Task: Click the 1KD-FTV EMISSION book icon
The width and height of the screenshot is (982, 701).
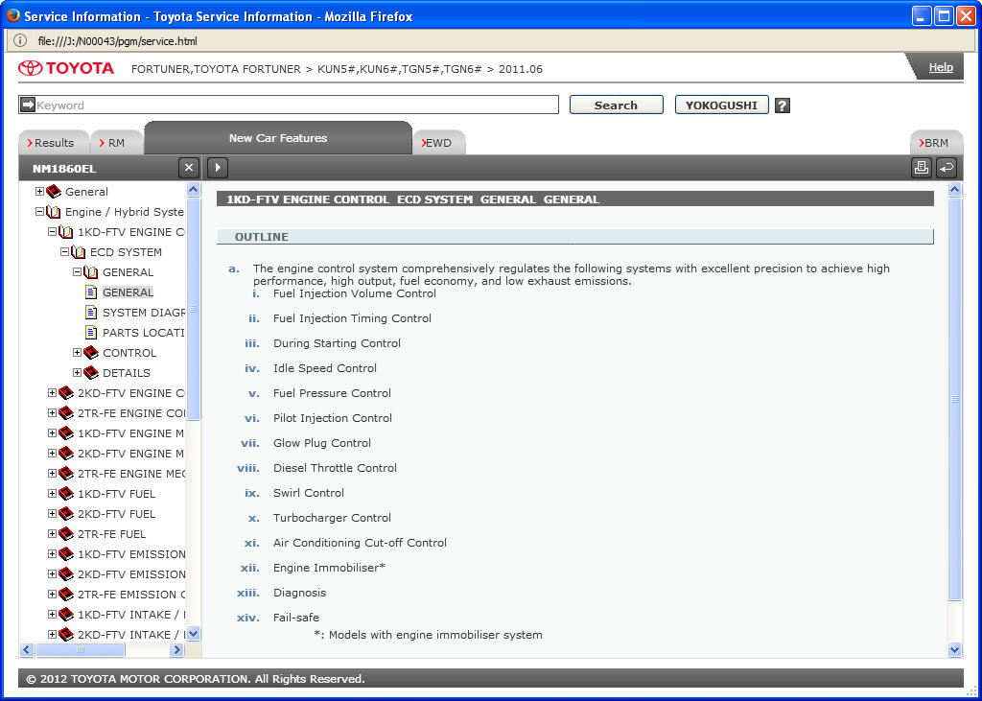Action: click(x=66, y=553)
